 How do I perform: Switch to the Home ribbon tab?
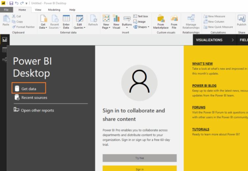[22, 10]
